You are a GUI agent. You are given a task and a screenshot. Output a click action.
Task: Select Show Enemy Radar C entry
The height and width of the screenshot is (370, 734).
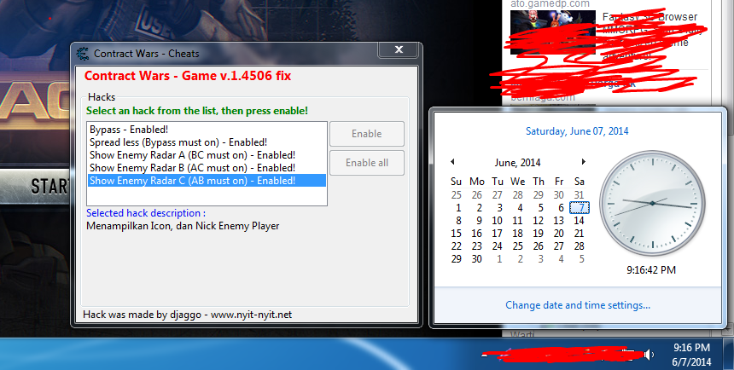207,181
